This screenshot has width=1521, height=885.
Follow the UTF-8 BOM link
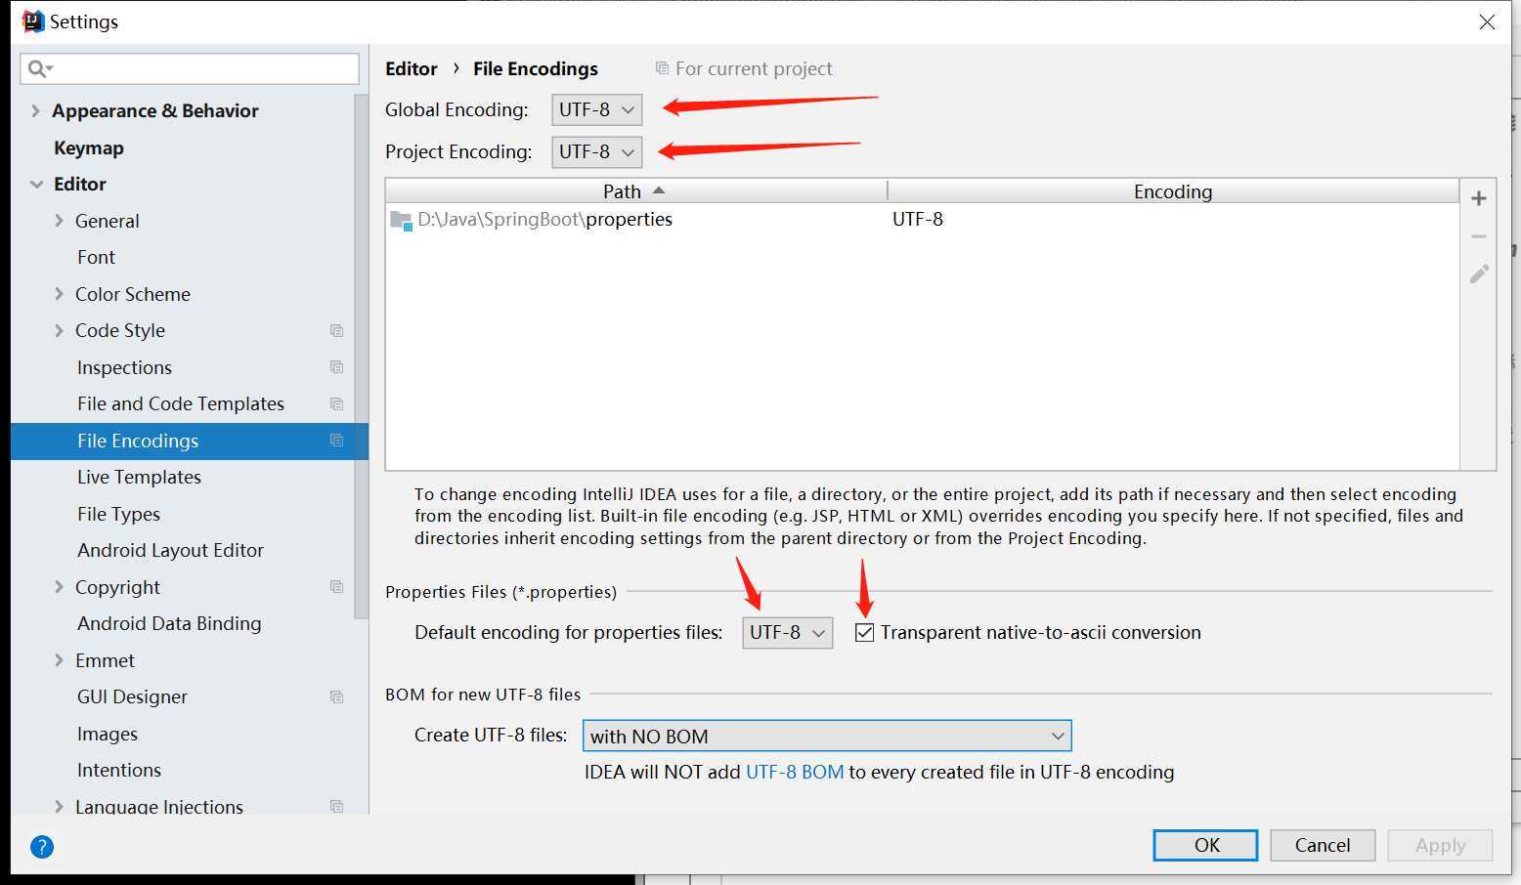795,772
